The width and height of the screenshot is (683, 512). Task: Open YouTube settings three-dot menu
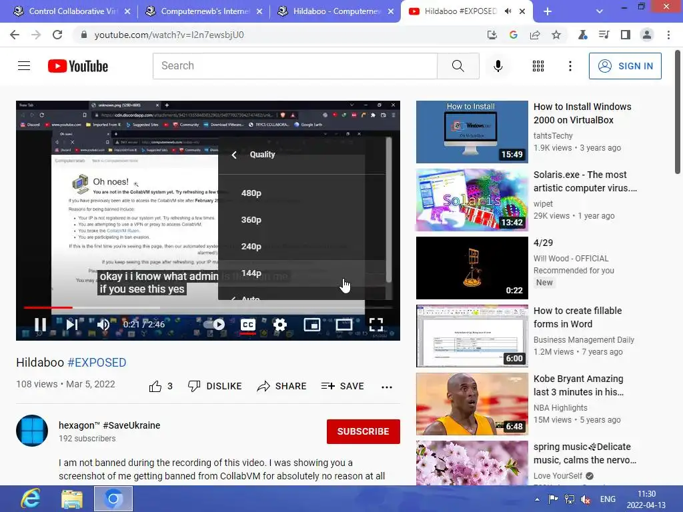click(570, 66)
